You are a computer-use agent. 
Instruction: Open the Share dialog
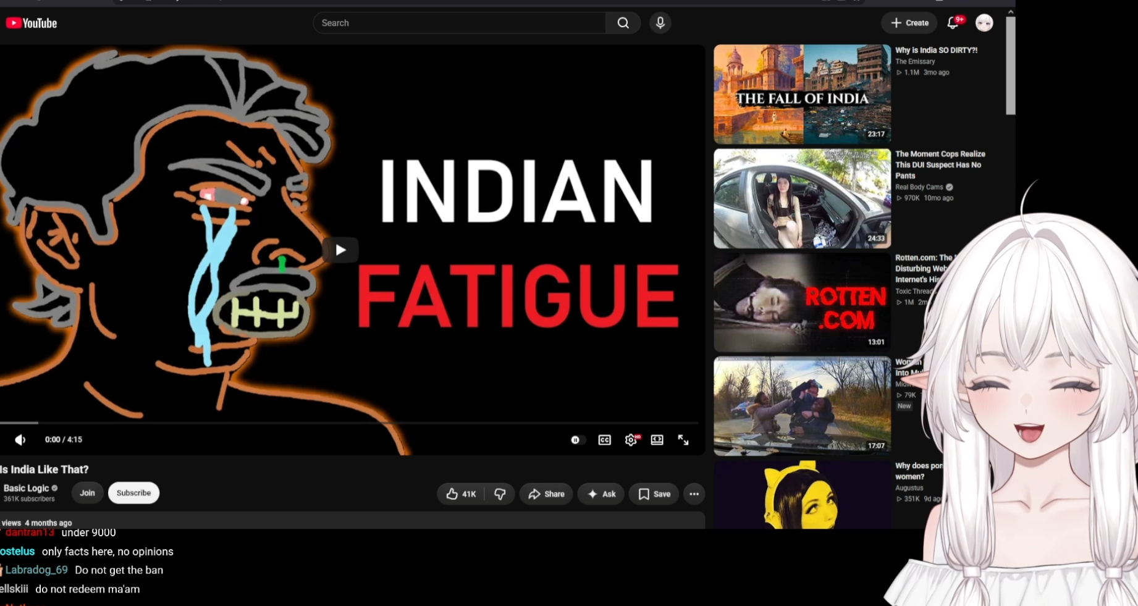pyautogui.click(x=546, y=494)
